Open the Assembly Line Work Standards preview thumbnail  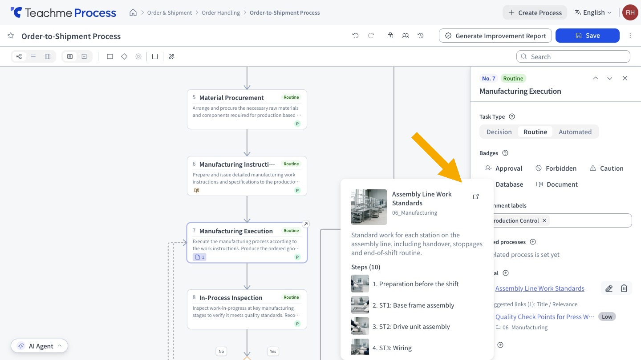(369, 207)
